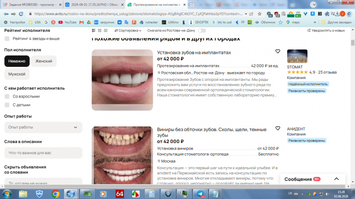This screenshot has width=355, height=199.
Task: Add veneers listing to favorites heart
Action: [277, 128]
